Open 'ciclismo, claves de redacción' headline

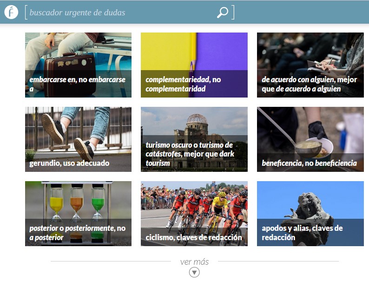click(x=193, y=237)
